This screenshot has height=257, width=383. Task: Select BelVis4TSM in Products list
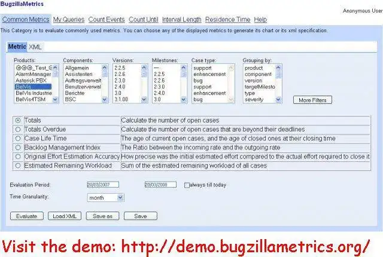coord(34,99)
